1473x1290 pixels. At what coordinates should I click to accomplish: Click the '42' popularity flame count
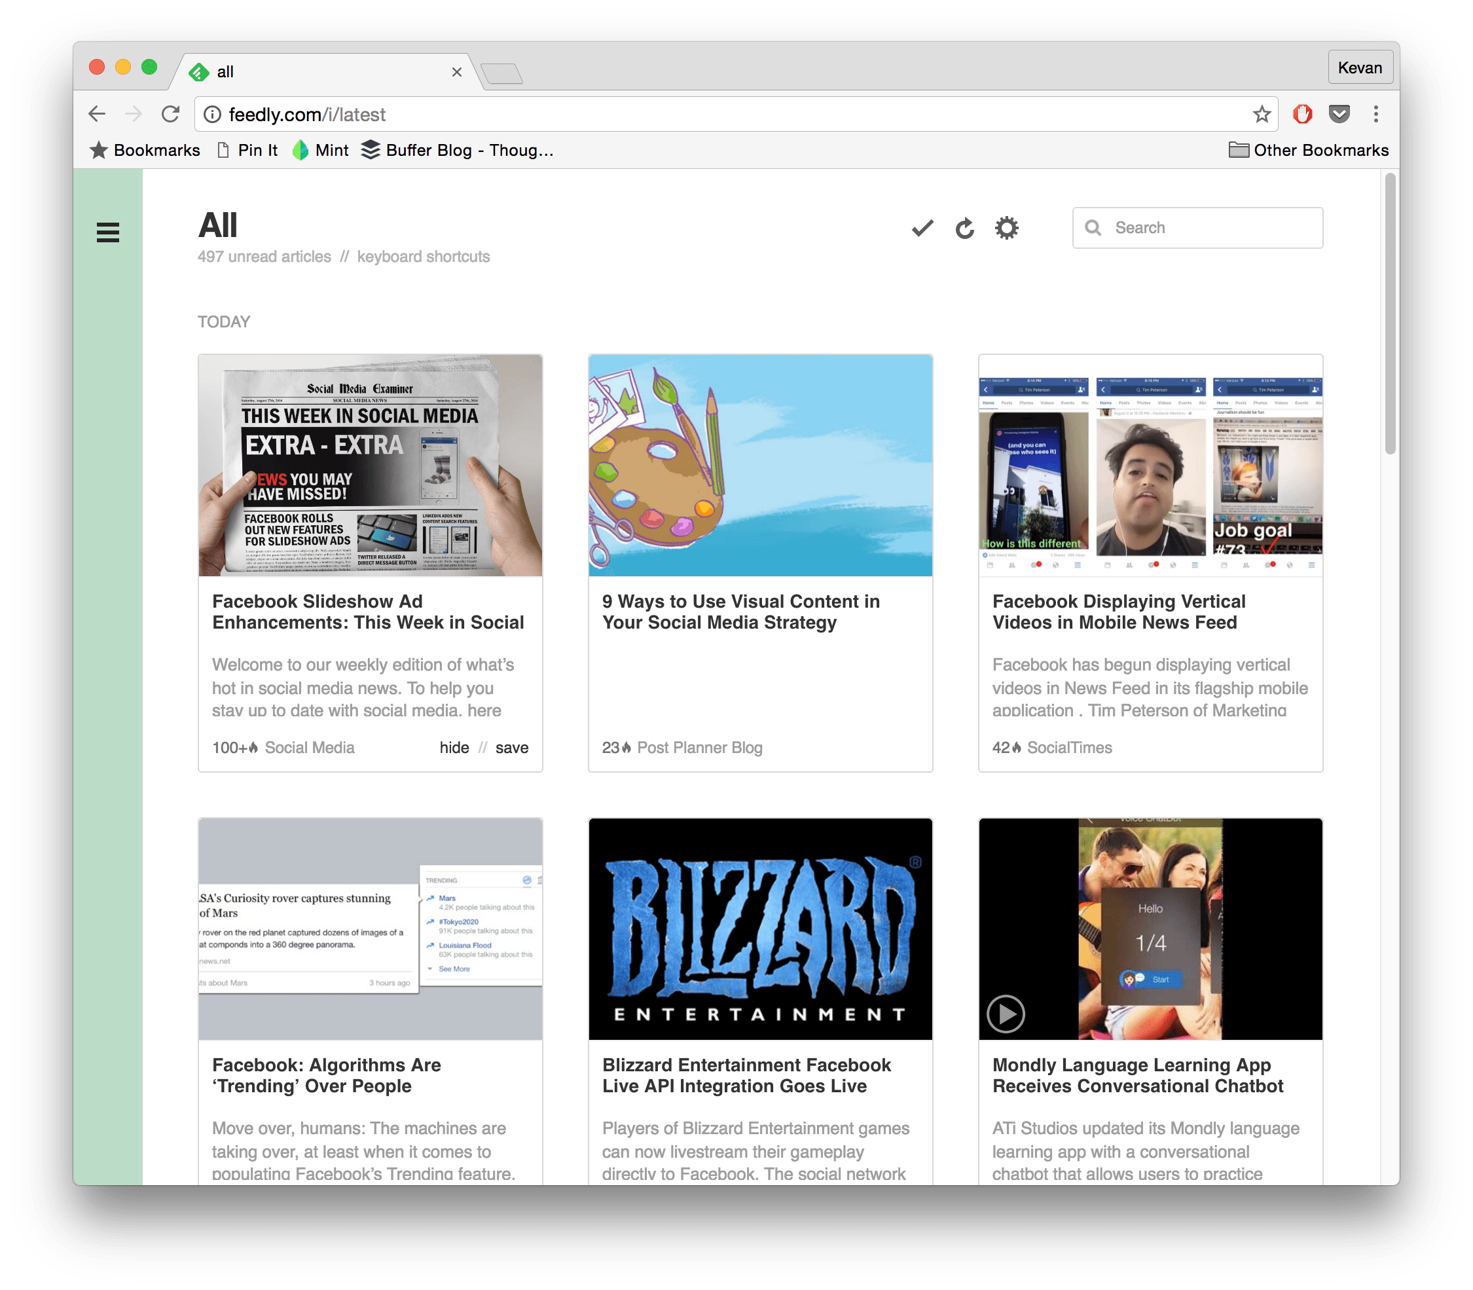tap(1006, 747)
